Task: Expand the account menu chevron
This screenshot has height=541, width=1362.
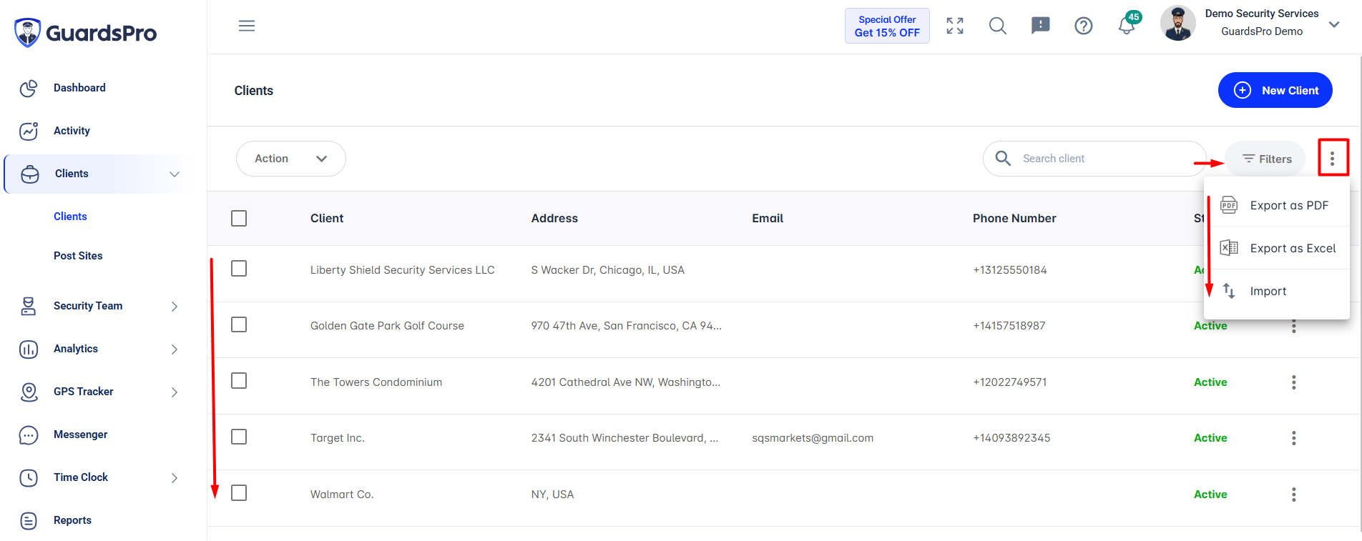Action: pyautogui.click(x=1334, y=24)
